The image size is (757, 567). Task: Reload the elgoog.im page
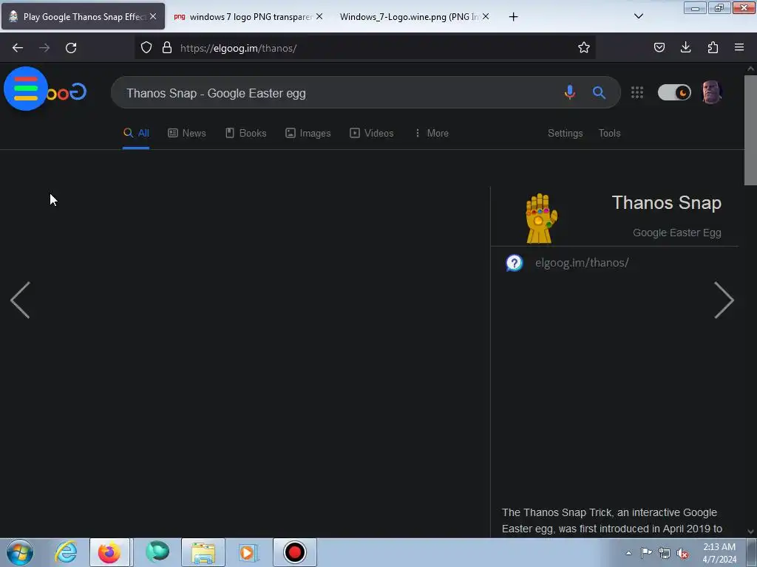tap(71, 48)
